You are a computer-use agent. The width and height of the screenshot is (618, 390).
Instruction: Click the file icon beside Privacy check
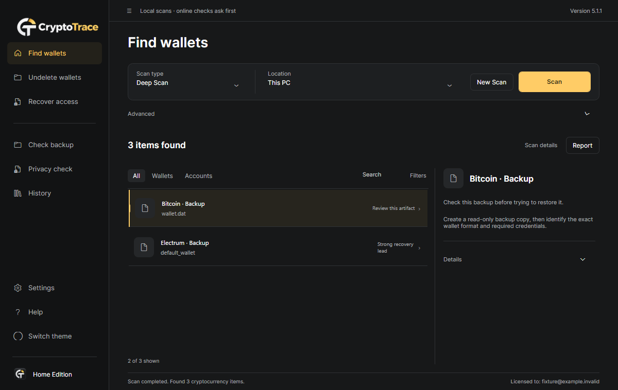coord(18,169)
